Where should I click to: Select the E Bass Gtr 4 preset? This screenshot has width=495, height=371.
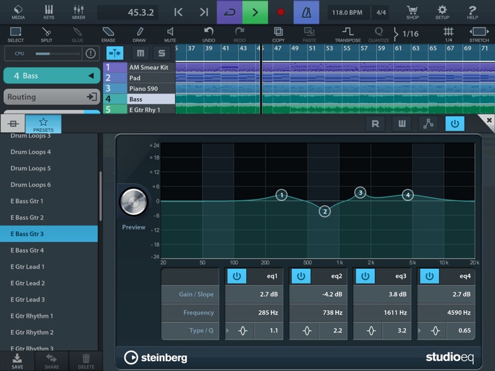[49, 250]
